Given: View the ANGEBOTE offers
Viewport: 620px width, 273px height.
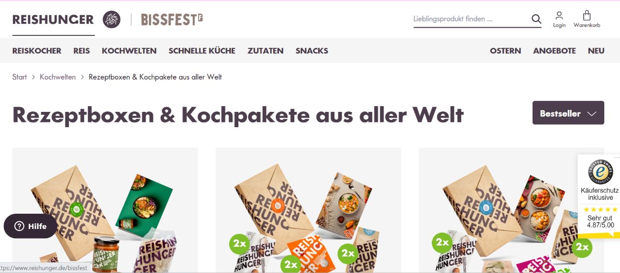Looking at the screenshot, I should [x=555, y=51].
